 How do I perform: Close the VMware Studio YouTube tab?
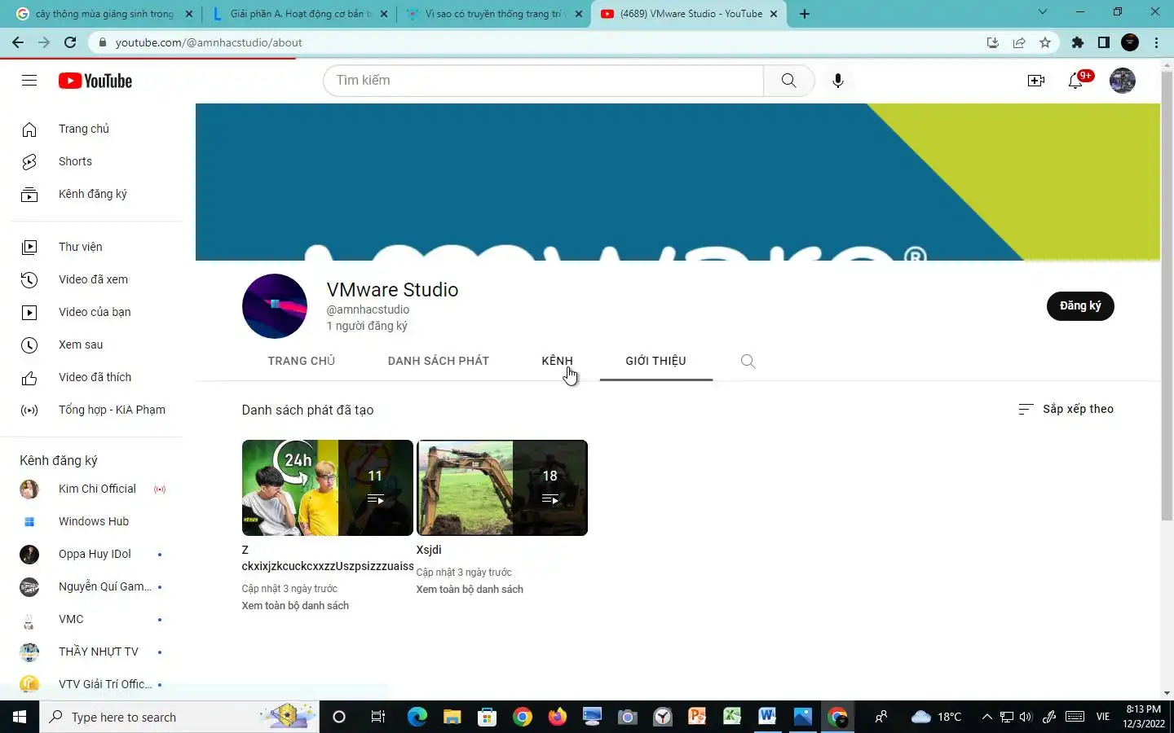pos(774,14)
